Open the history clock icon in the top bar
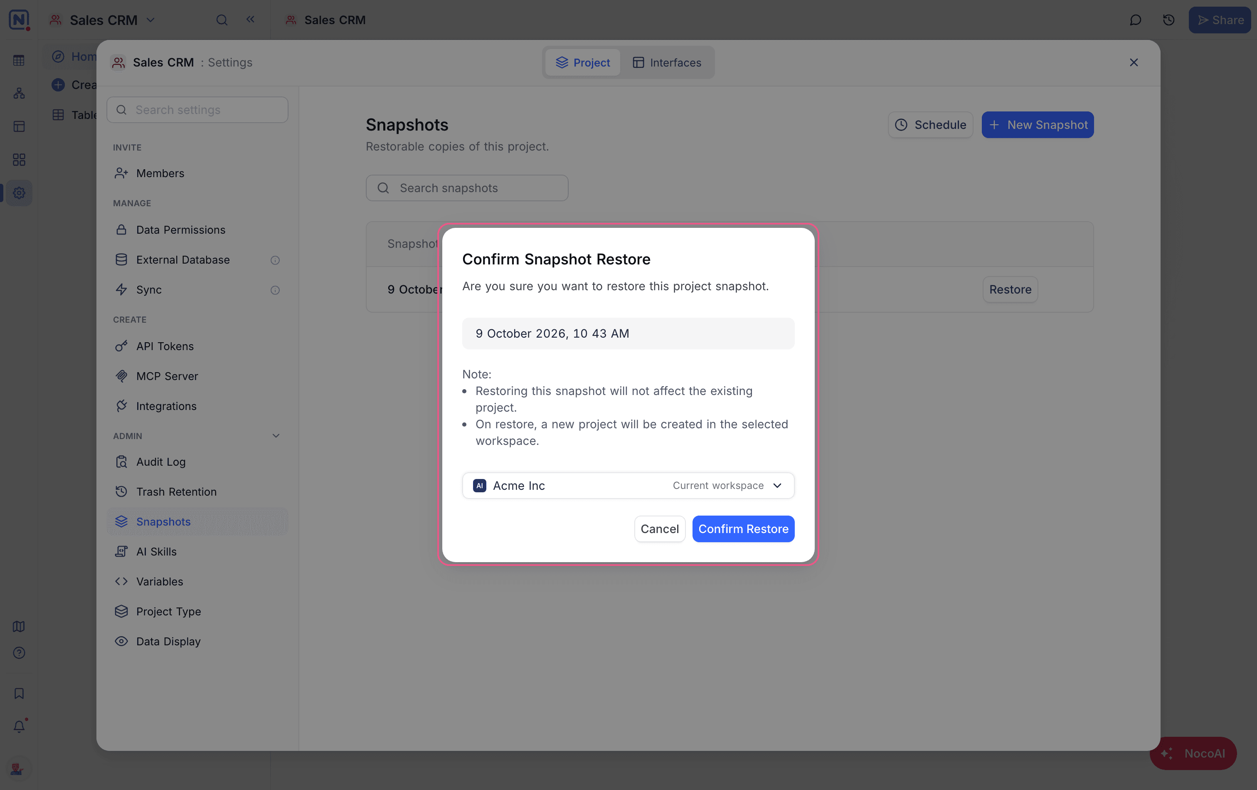 (x=1168, y=20)
